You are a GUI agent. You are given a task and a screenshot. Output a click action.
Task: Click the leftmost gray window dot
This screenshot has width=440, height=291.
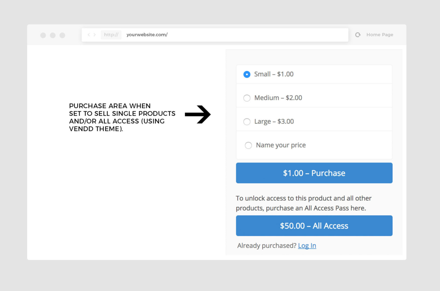[43, 35]
